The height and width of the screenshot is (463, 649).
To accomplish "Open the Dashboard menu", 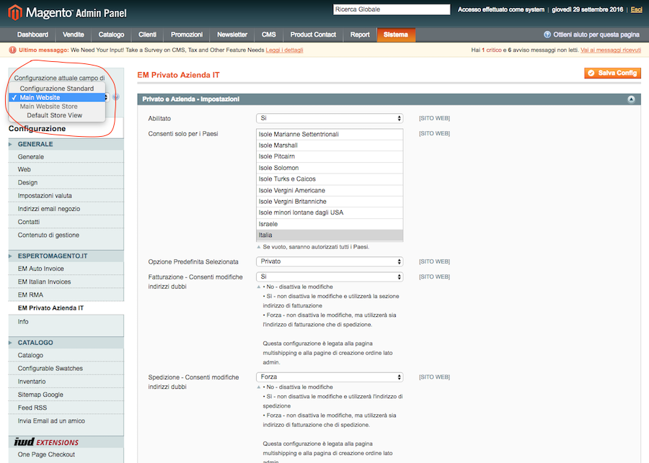I will (x=32, y=35).
